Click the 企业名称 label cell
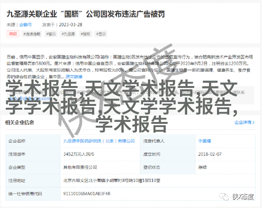The image size is (262, 208). coord(33,141)
